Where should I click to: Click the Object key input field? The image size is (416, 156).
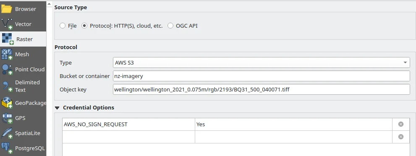(262, 89)
